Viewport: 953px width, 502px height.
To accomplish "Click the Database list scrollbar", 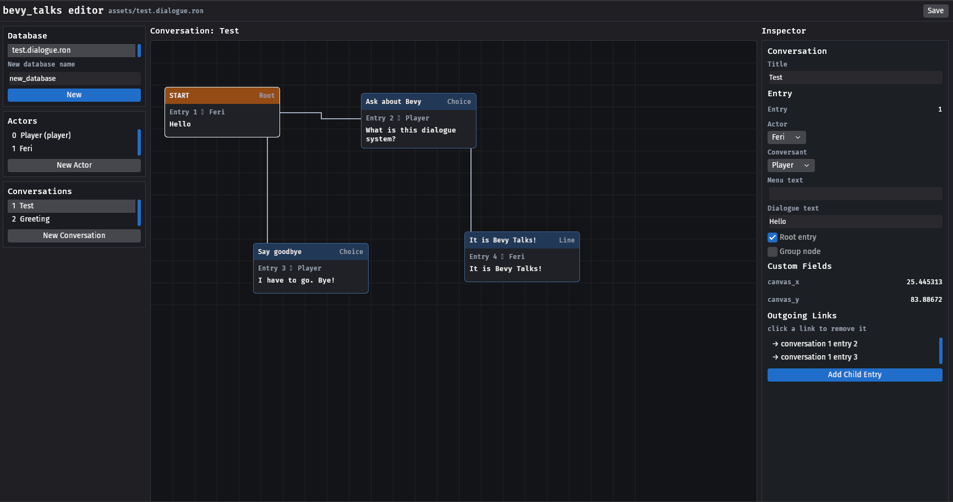I will tap(139, 51).
